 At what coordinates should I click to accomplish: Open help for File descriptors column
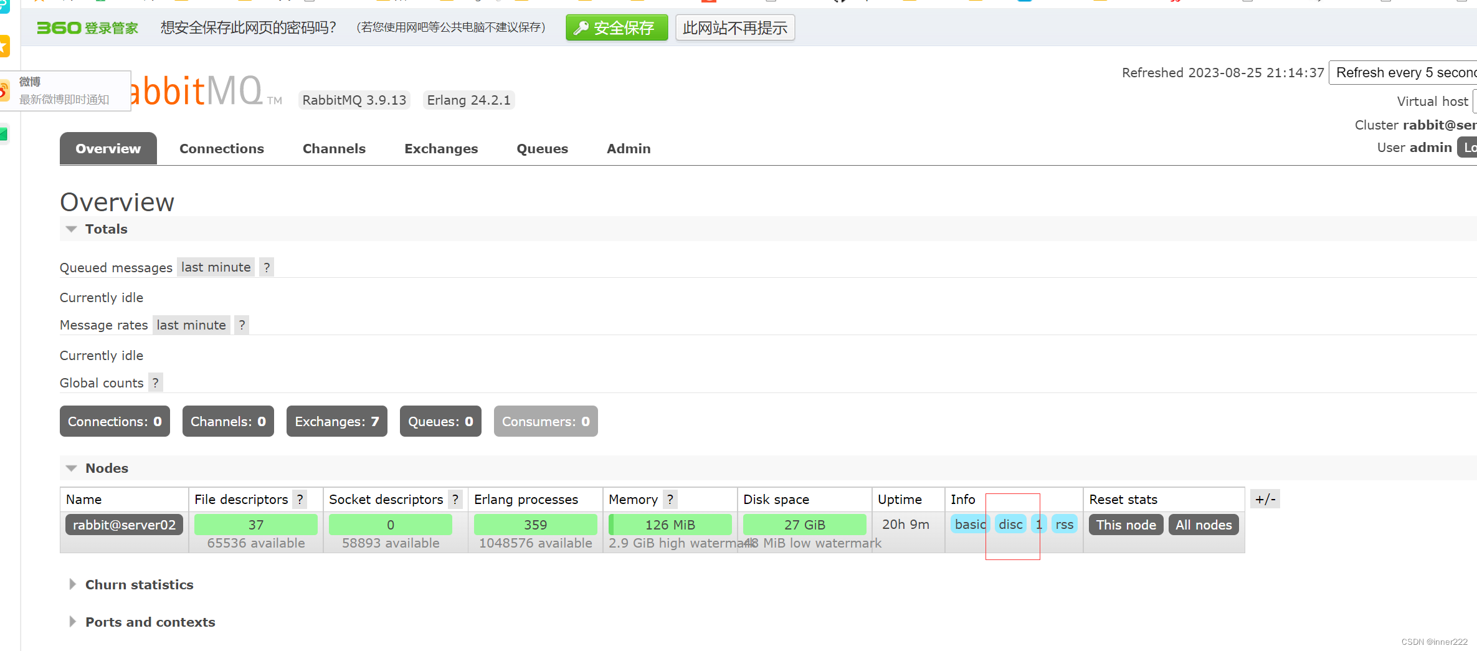pyautogui.click(x=300, y=500)
